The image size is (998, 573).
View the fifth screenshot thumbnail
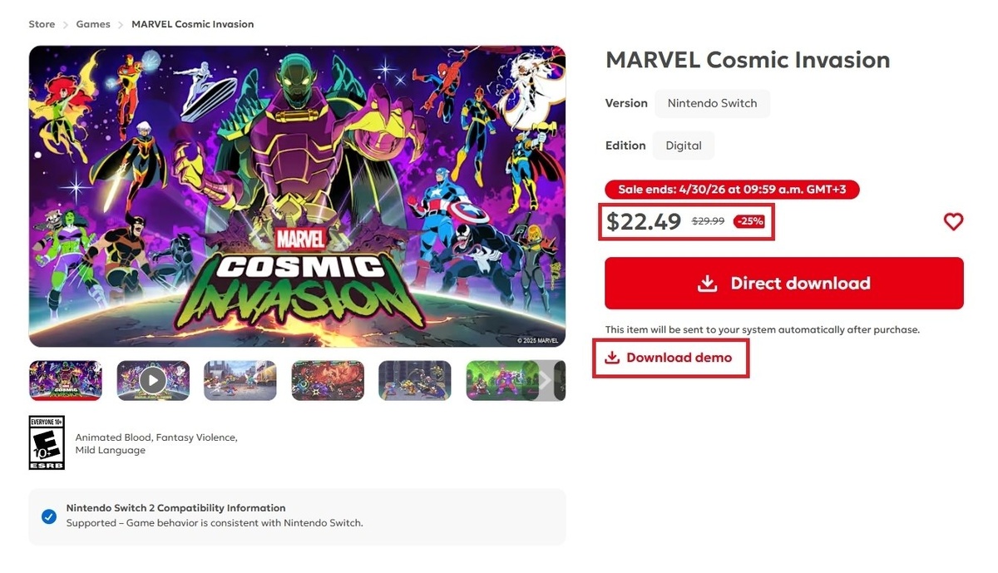click(x=415, y=381)
